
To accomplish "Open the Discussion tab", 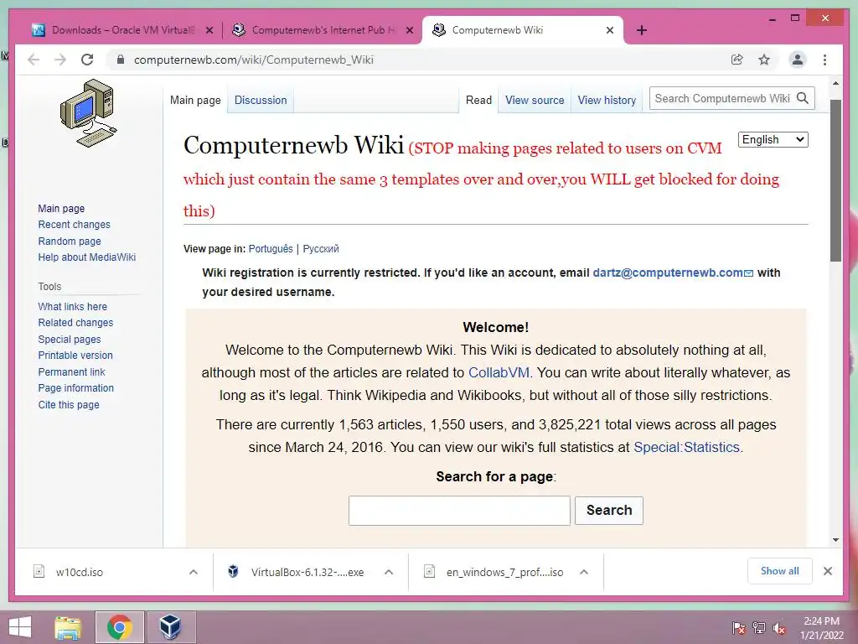I will pyautogui.click(x=261, y=101).
